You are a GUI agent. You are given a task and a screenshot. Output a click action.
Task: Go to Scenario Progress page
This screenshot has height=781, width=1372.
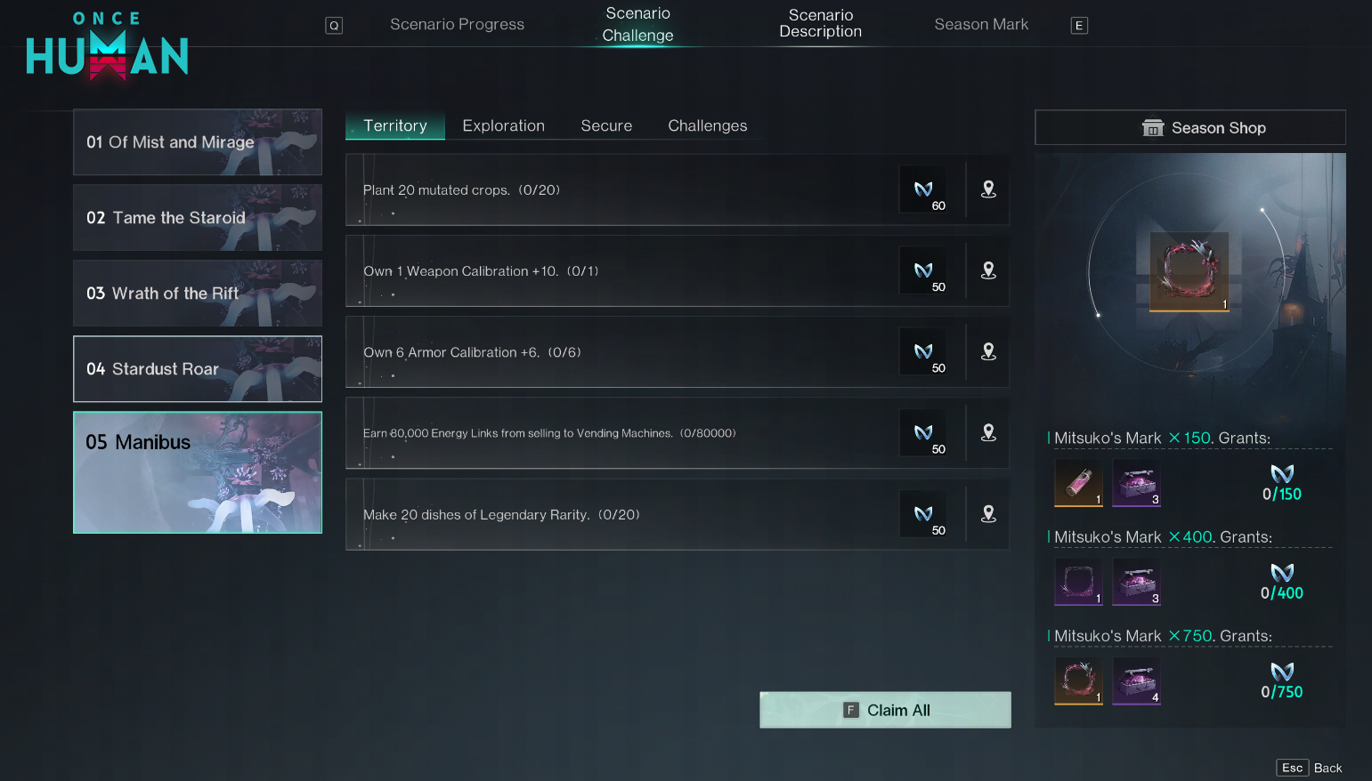(x=457, y=24)
